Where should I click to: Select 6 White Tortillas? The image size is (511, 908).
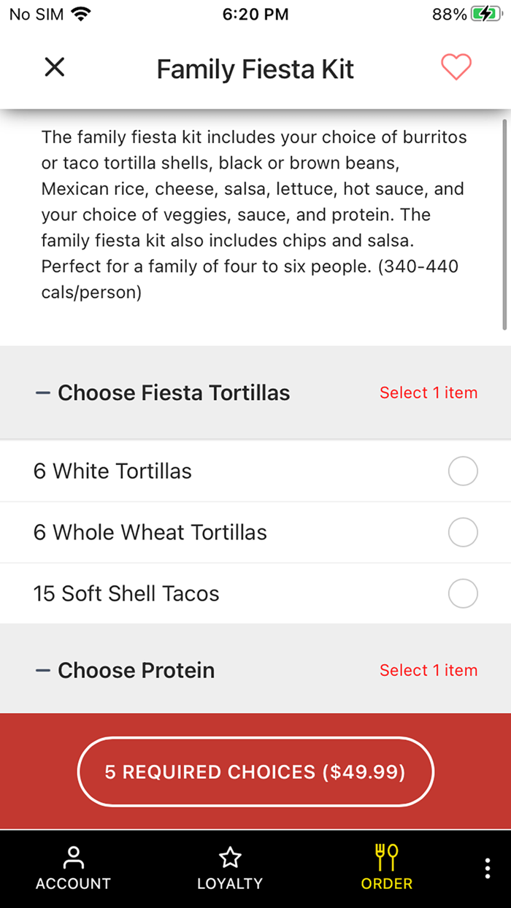(x=463, y=471)
